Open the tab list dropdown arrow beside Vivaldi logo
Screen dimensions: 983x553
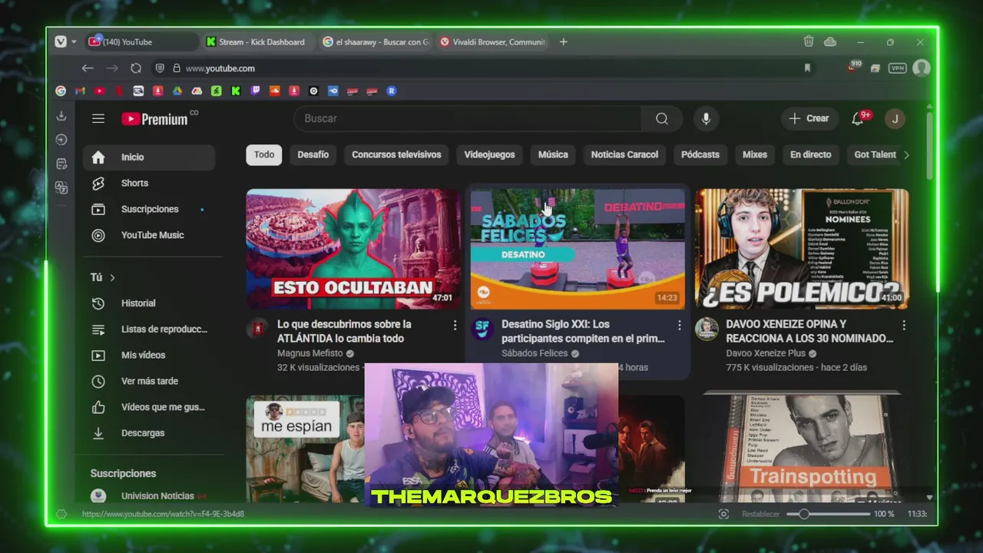pyautogui.click(x=74, y=41)
